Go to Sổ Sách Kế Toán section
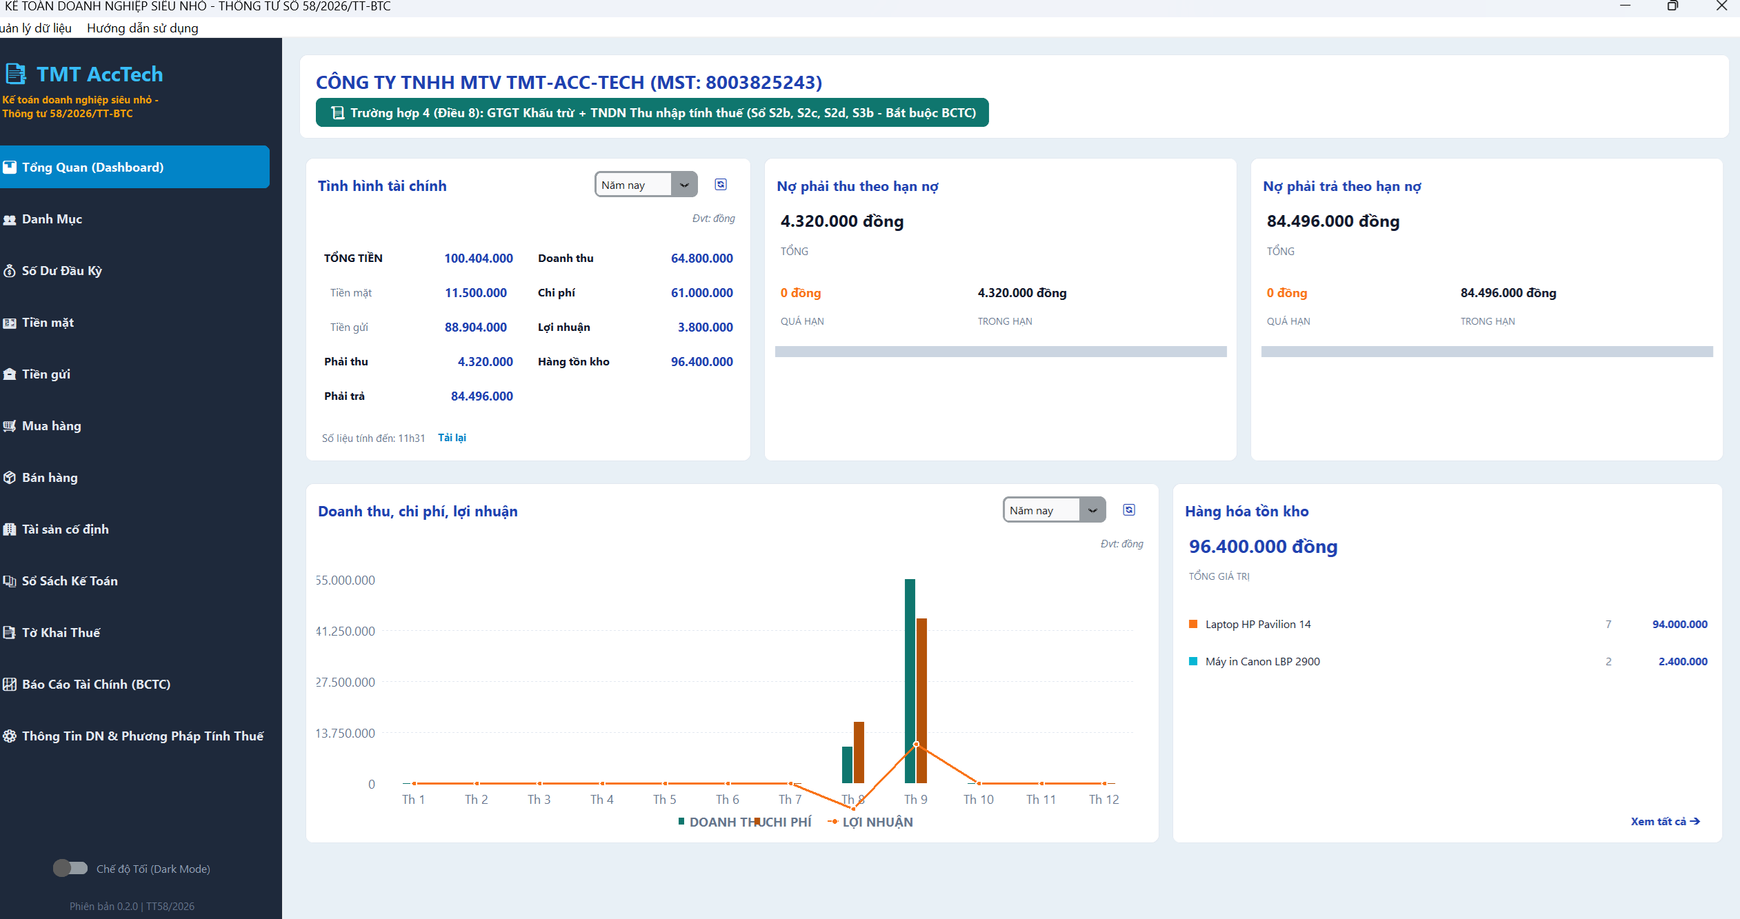The width and height of the screenshot is (1740, 919). 134,581
